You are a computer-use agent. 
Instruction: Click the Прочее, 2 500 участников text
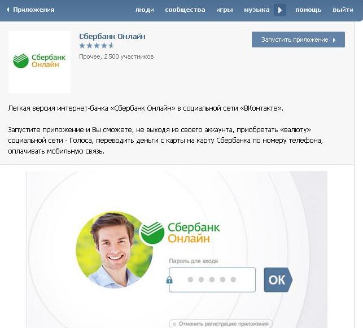click(116, 56)
